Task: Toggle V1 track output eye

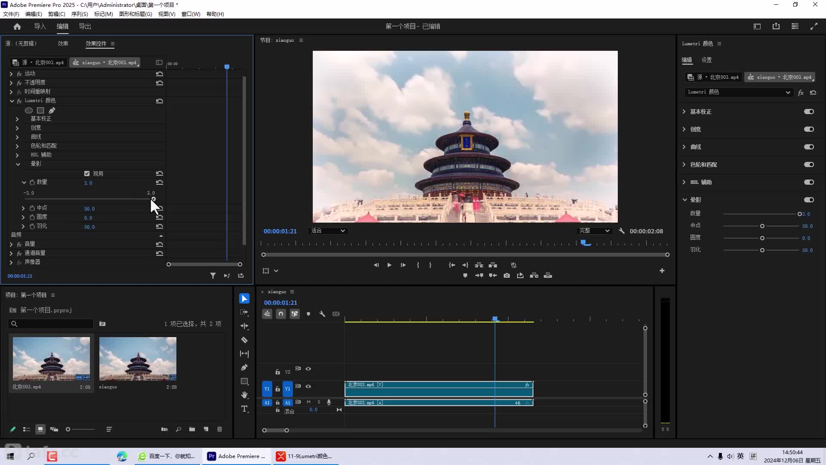Action: point(308,386)
